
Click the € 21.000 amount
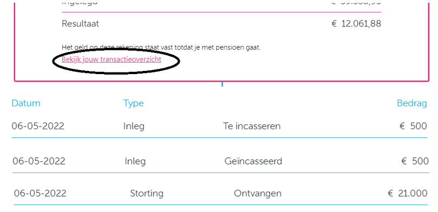[408, 193]
